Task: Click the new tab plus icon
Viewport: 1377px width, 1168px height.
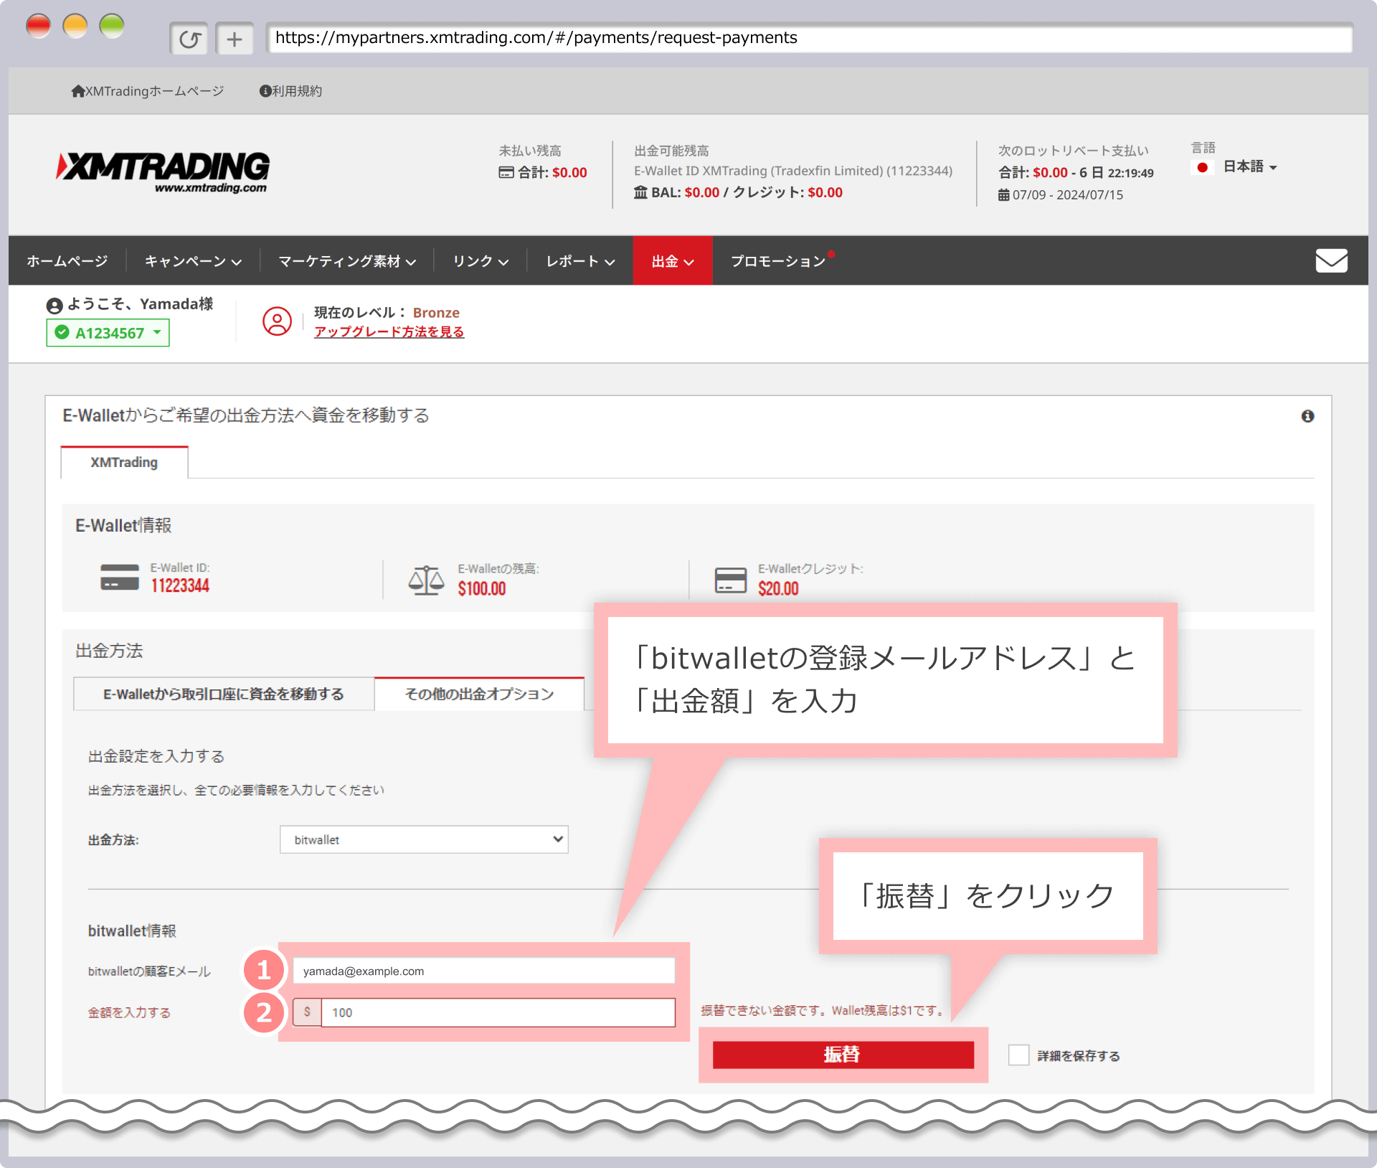Action: tap(235, 39)
